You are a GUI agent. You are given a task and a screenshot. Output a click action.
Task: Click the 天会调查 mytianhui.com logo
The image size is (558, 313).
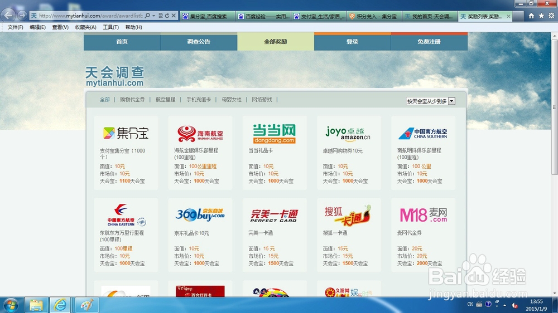114,76
